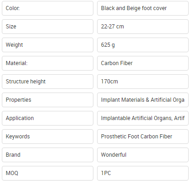
Task: Click the Material label field
Action: pyautogui.click(x=48, y=63)
